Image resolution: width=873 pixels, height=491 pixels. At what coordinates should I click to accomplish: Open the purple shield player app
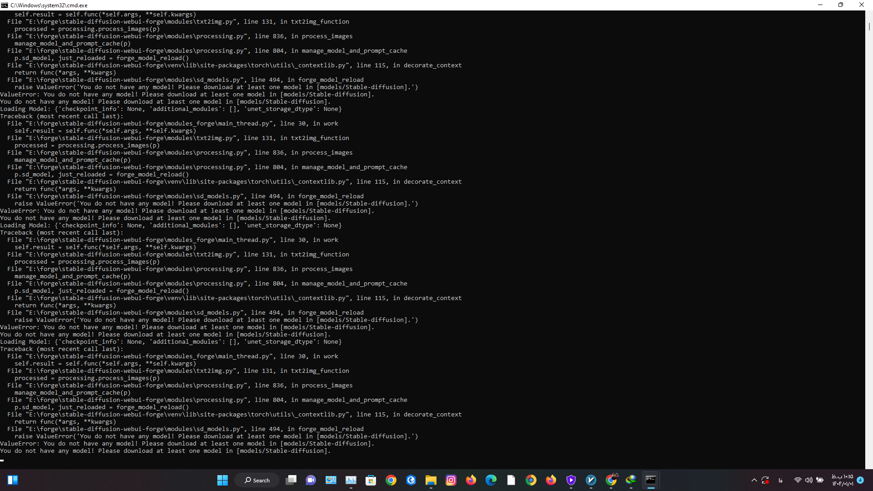click(571, 480)
